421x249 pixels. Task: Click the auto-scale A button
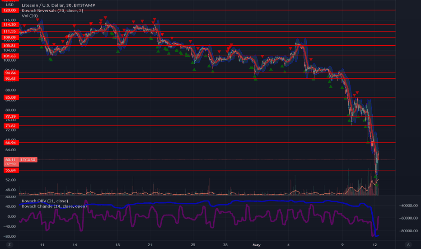pos(408,244)
